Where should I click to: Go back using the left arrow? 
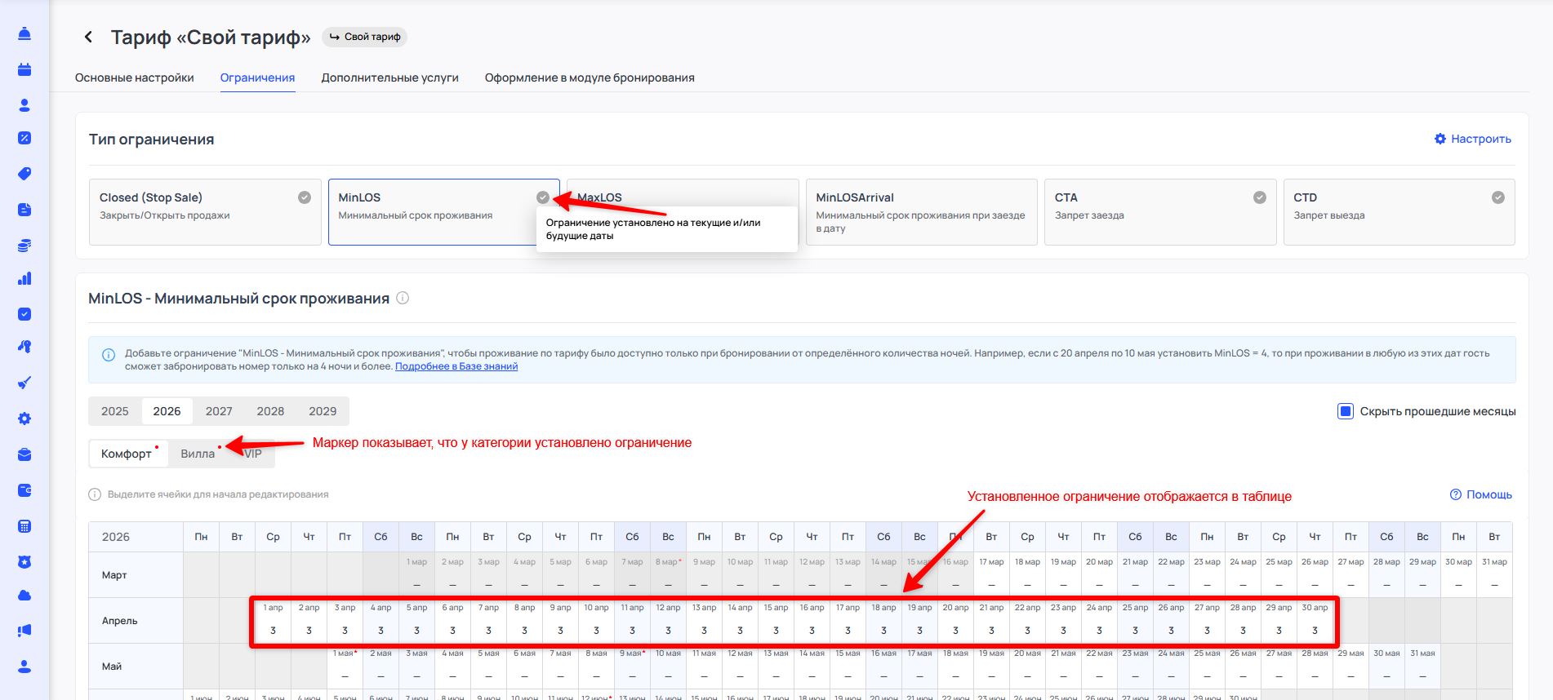point(88,38)
